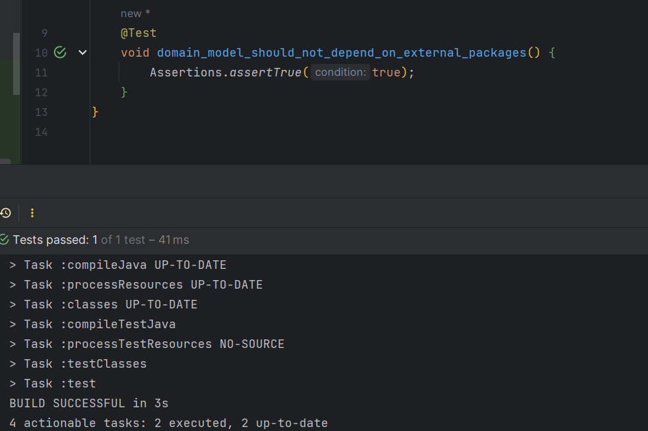The image size is (648, 431).
Task: Click the @Test annotation
Action: [138, 33]
